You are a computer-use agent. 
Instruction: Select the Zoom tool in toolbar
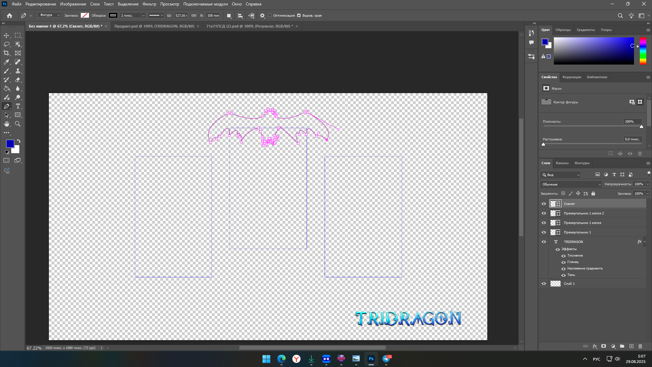[18, 124]
